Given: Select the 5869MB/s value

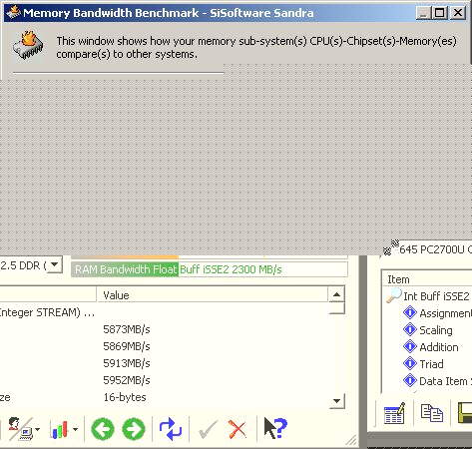Looking at the screenshot, I should [x=127, y=346].
